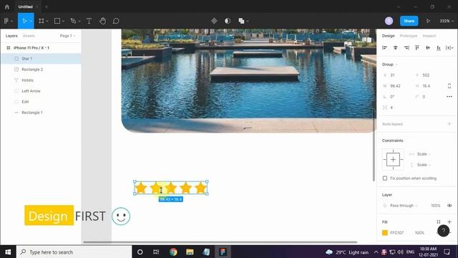This screenshot has height=258, width=458.
Task: Switch to the Inspect tab
Action: coord(429,36)
